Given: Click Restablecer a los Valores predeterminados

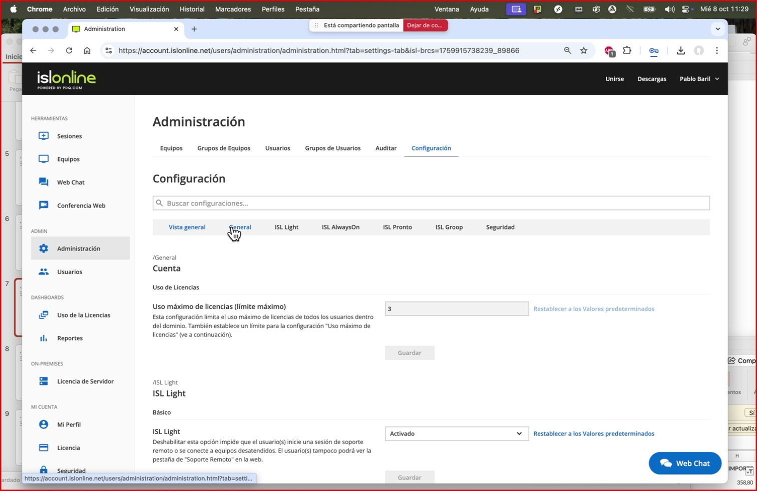Looking at the screenshot, I should tap(594, 308).
